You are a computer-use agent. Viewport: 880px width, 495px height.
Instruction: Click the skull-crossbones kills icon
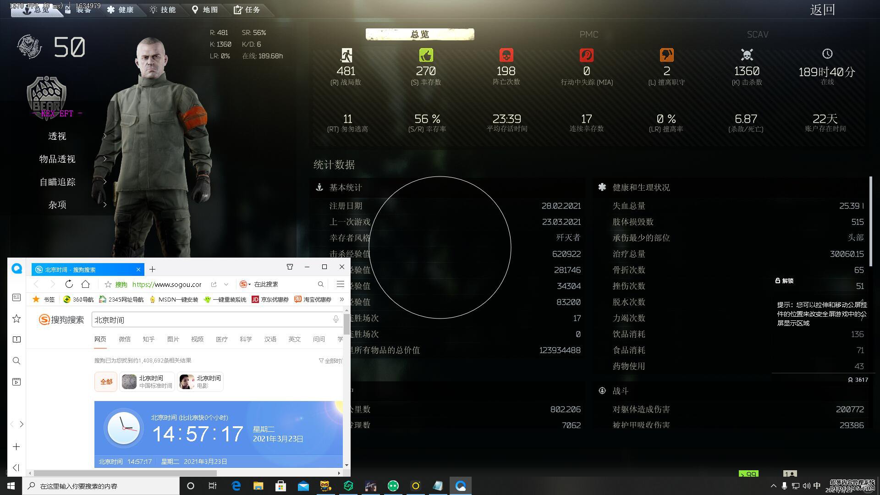[x=747, y=55]
